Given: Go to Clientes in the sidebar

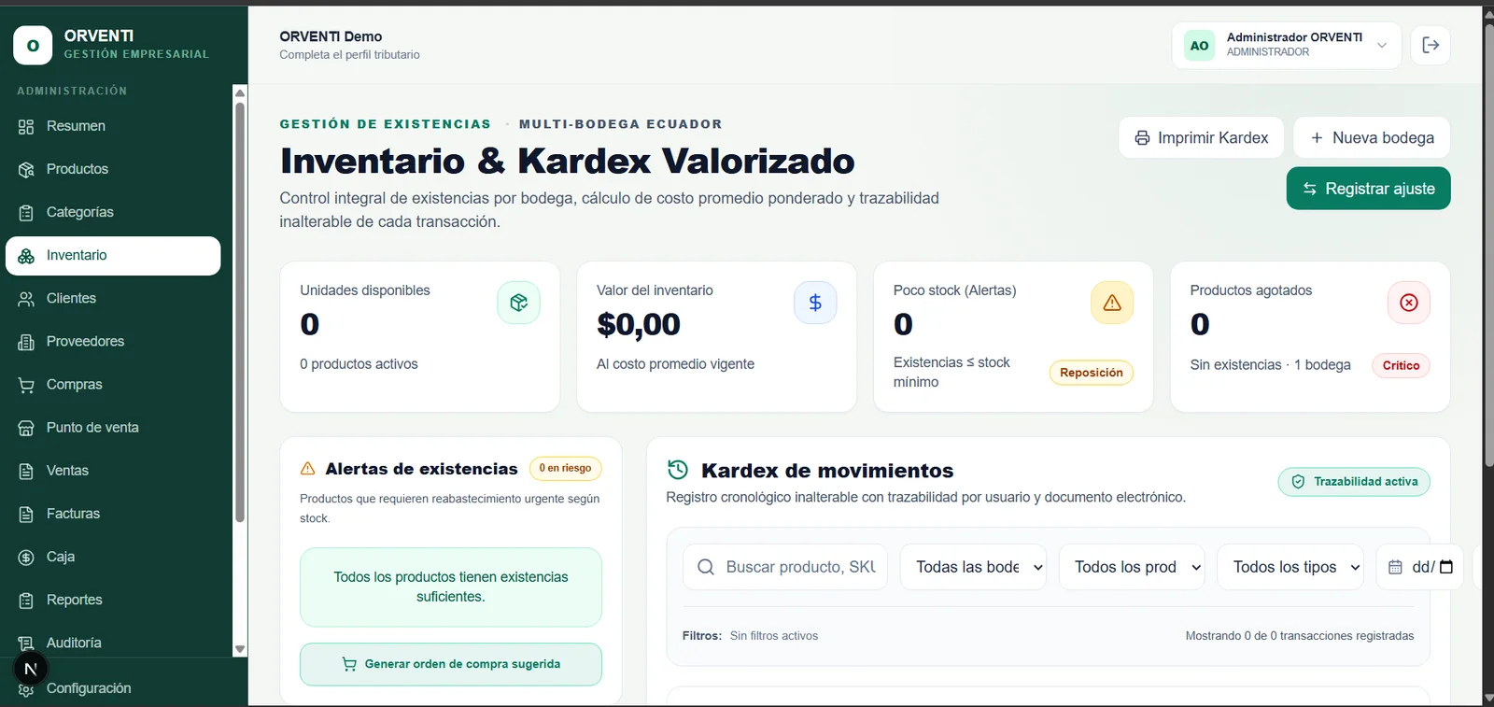Looking at the screenshot, I should coord(113,298).
